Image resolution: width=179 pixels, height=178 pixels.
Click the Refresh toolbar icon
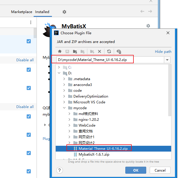109,51
